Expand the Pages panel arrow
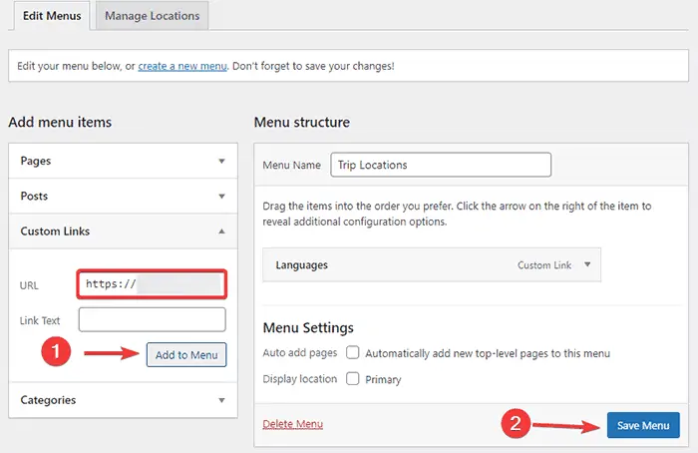Image resolution: width=698 pixels, height=453 pixels. [221, 161]
